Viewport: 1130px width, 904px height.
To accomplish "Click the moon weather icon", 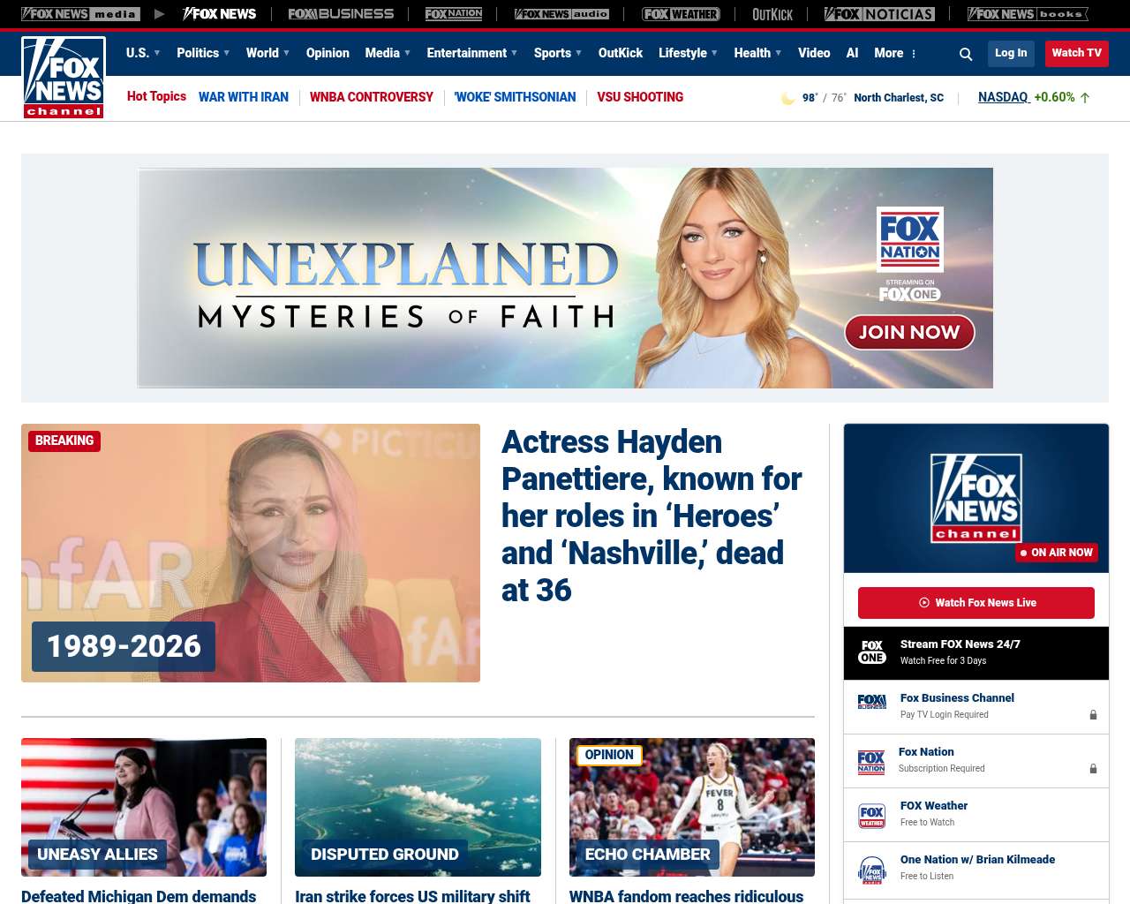I will tap(787, 98).
